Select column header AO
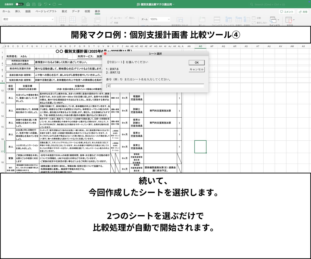 [200, 46]
